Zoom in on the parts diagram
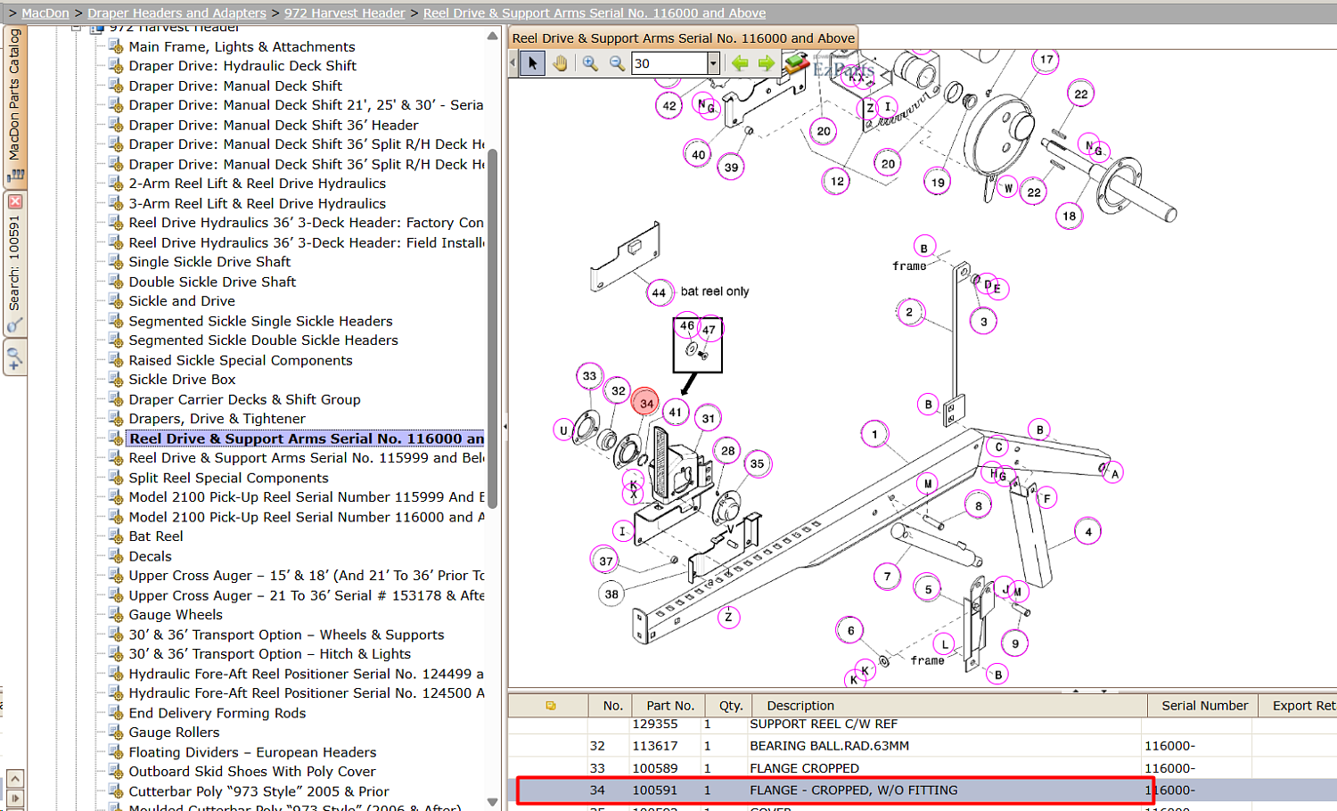Screen dimensions: 1337x811 tap(590, 63)
